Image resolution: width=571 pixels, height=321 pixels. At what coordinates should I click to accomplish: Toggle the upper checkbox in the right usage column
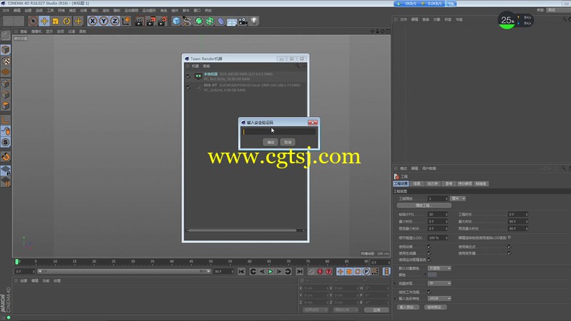click(510, 247)
